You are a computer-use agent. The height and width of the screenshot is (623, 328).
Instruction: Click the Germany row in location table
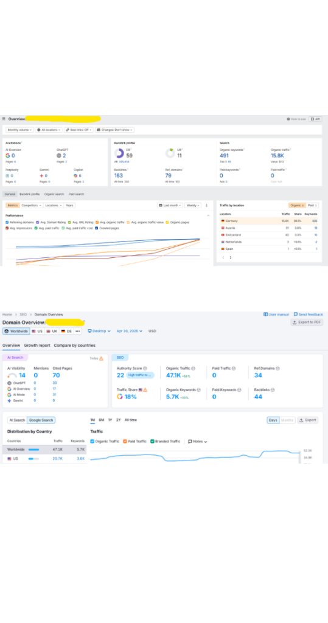268,221
